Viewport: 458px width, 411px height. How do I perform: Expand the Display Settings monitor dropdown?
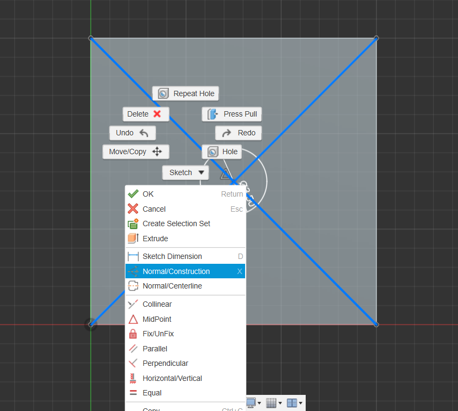pyautogui.click(x=254, y=402)
